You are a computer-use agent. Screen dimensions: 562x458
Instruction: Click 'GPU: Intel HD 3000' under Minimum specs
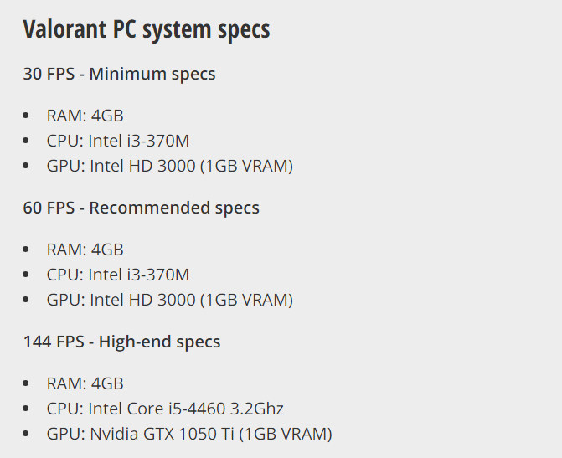click(x=169, y=166)
